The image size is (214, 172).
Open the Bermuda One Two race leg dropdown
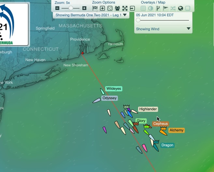[91, 15]
